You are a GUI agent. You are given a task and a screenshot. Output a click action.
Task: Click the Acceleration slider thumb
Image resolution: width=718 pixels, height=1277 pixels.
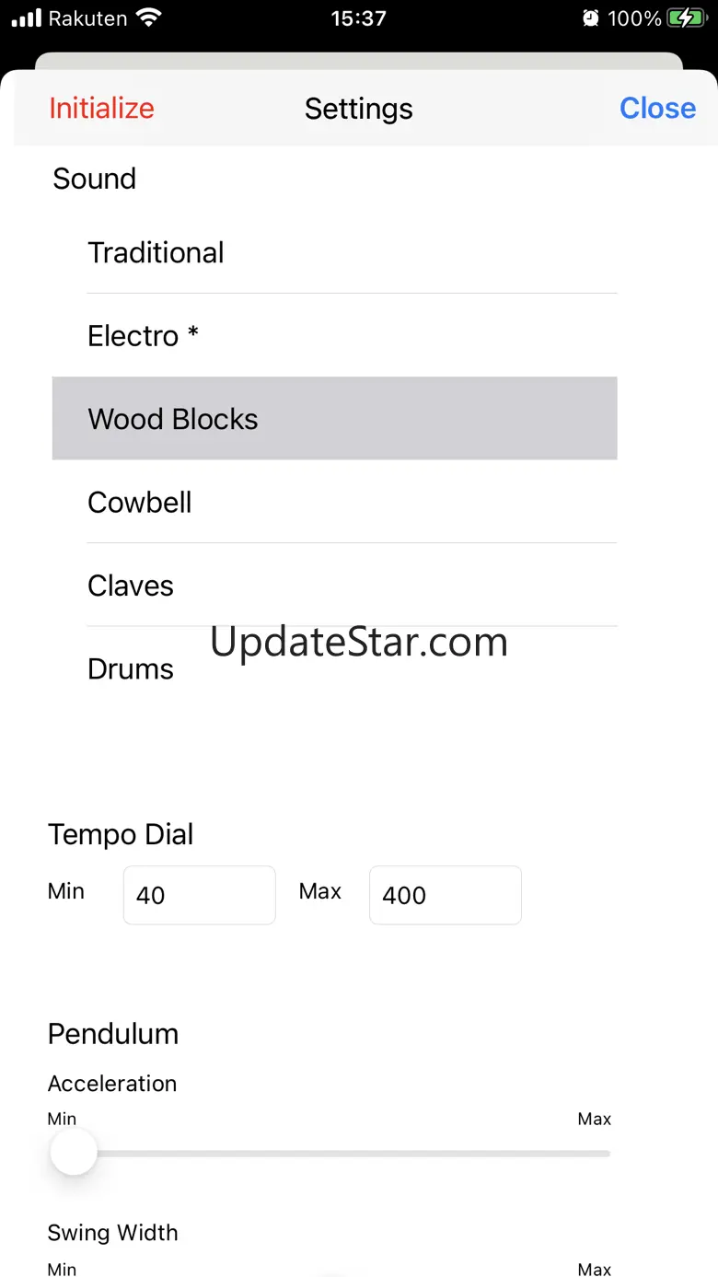[74, 1153]
